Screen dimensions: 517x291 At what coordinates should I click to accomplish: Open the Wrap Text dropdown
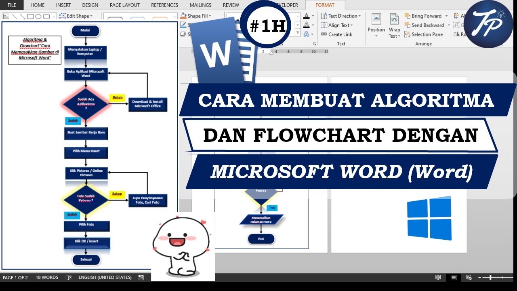(395, 25)
